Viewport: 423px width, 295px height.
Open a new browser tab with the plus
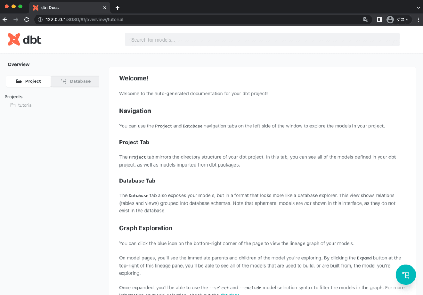click(117, 8)
